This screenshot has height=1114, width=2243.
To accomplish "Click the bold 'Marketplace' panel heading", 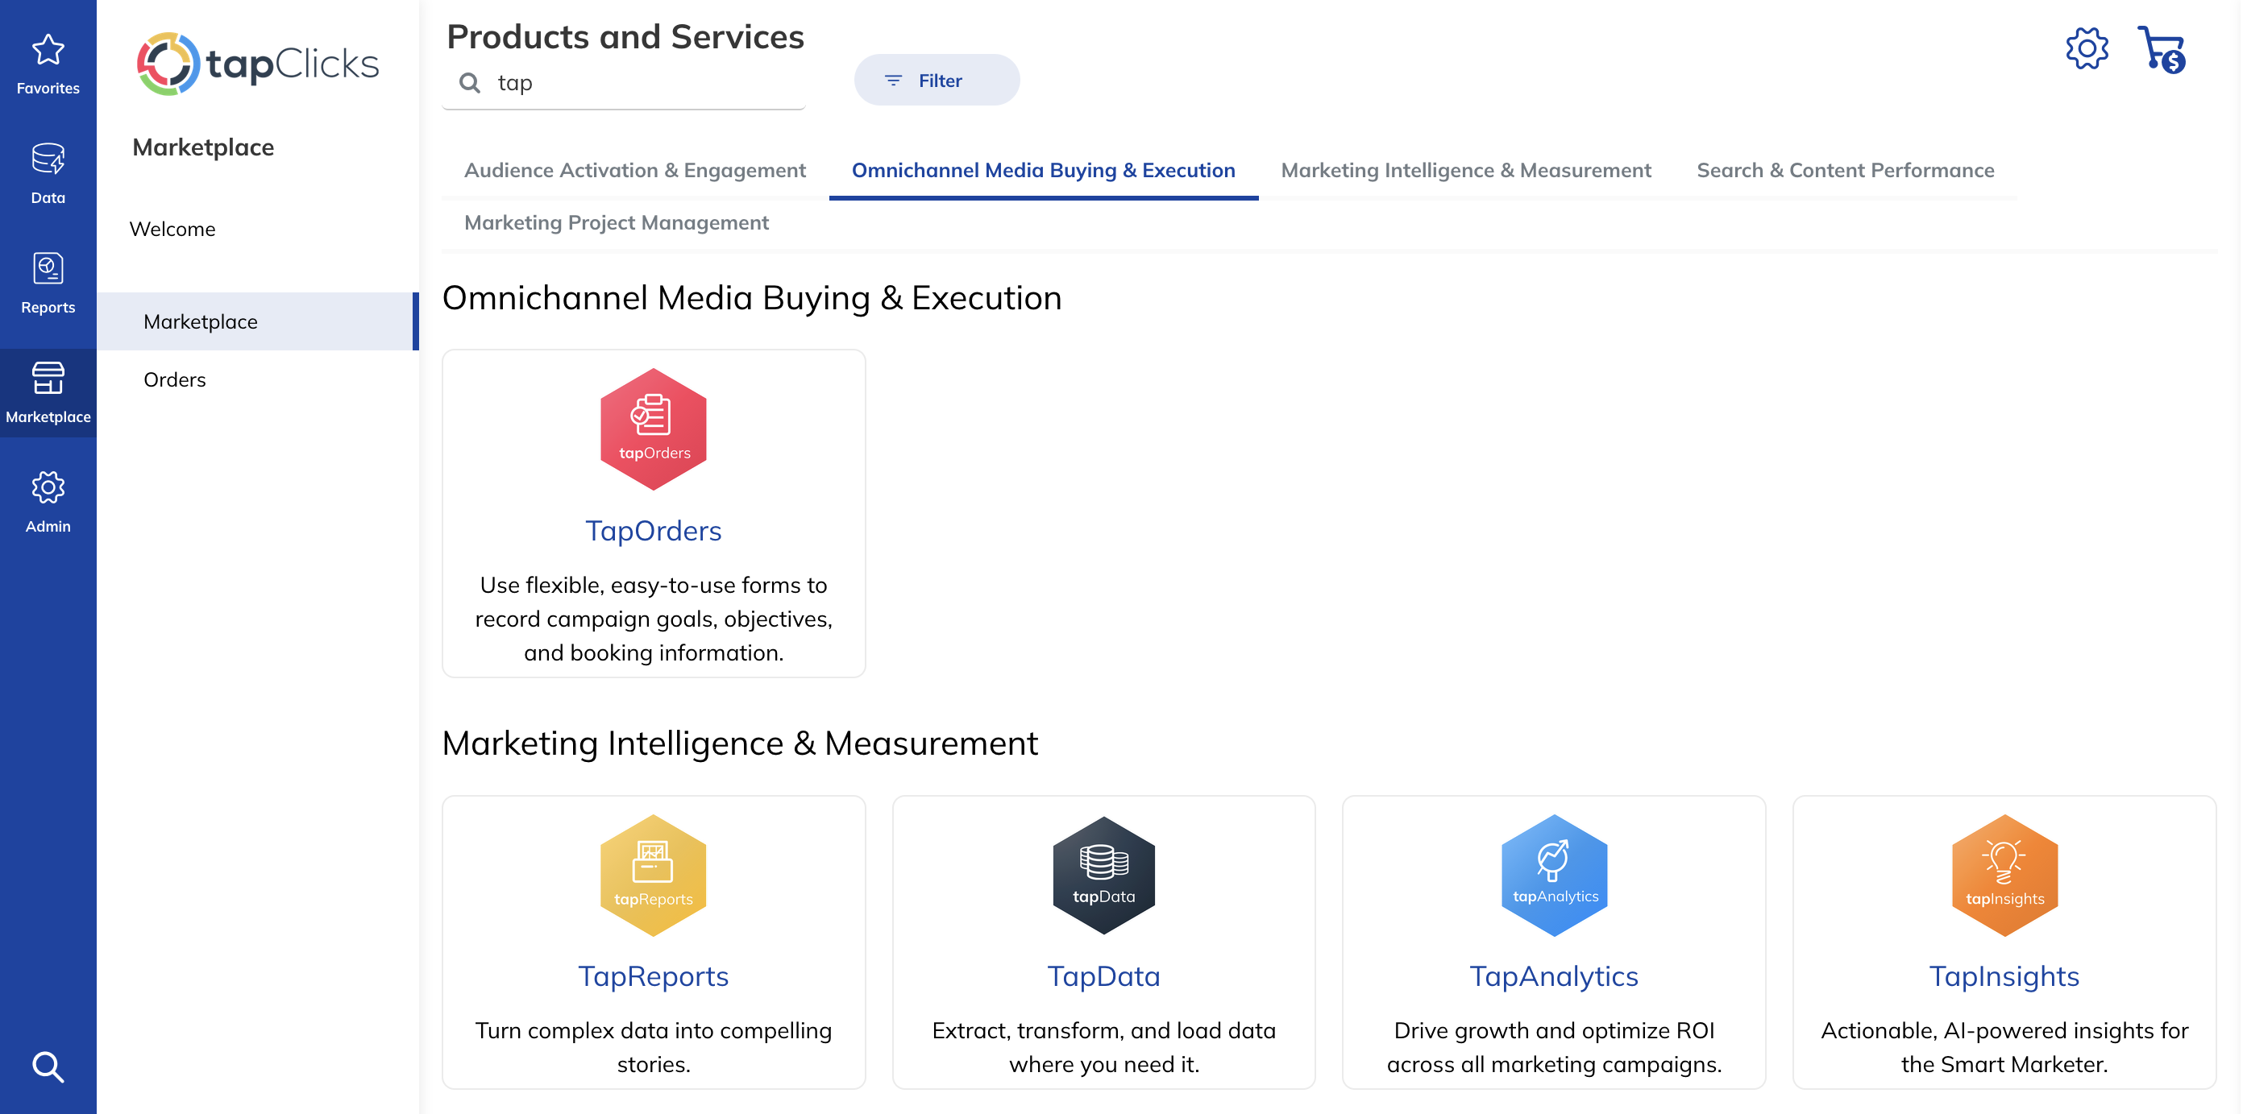I will (x=203, y=147).
